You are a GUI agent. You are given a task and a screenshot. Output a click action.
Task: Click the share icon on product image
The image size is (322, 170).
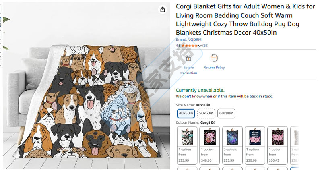tap(163, 10)
